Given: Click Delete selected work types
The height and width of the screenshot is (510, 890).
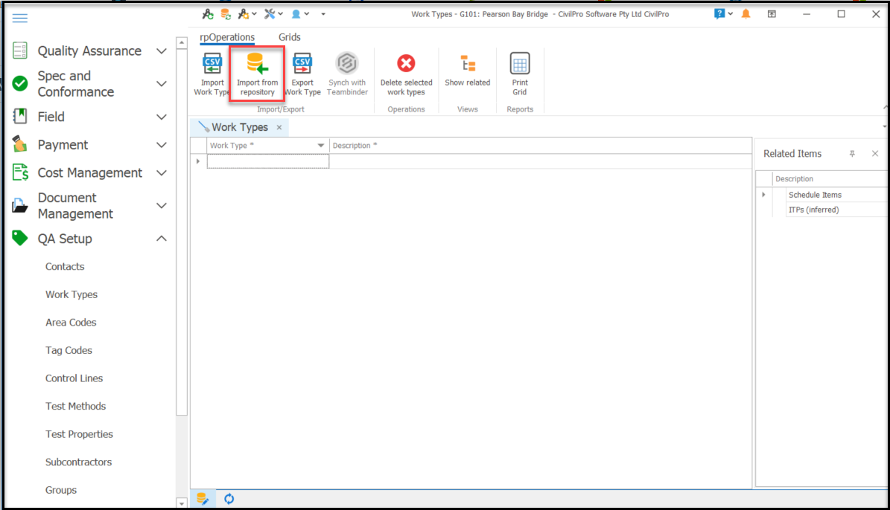Looking at the screenshot, I should tap(406, 71).
